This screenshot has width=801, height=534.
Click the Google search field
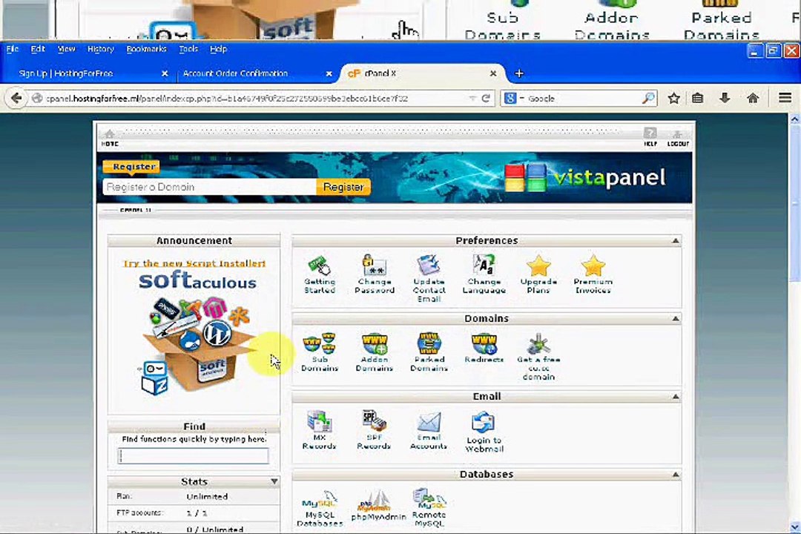(582, 98)
